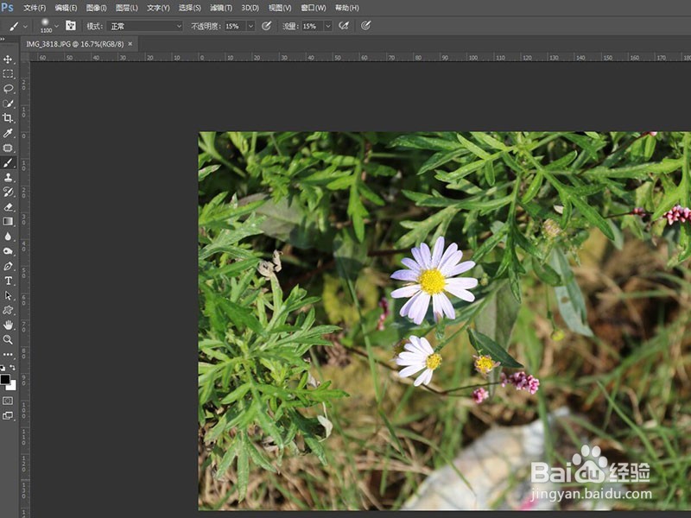Screen dimensions: 691x518
Task: Open the Edit Toolbar three-dots menu
Action: click(8, 354)
